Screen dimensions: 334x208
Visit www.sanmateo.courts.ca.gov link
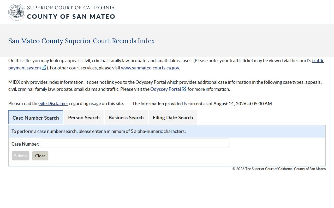pos(150,68)
